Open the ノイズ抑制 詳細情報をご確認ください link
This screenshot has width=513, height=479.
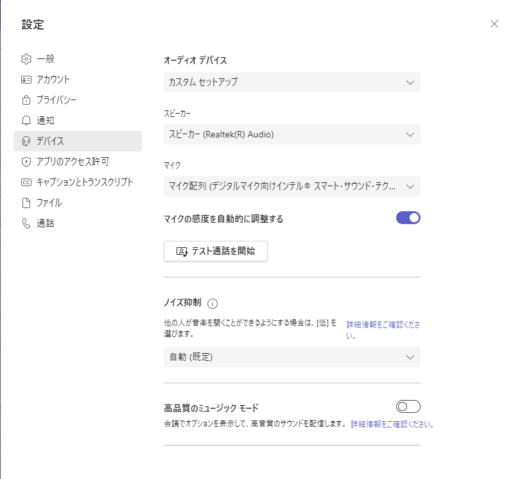coord(383,330)
